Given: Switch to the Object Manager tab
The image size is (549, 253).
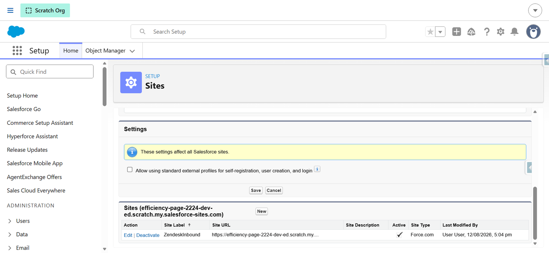Looking at the screenshot, I should (x=105, y=51).
